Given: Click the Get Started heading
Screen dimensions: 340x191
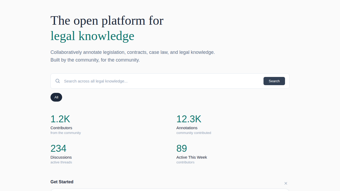Looking at the screenshot, I should point(62,182).
